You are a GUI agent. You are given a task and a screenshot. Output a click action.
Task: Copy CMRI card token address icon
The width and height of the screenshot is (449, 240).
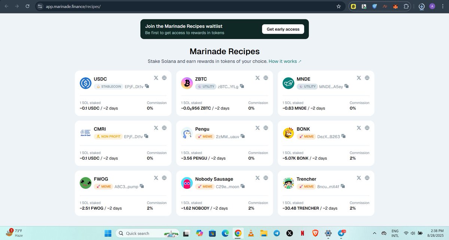146,136
